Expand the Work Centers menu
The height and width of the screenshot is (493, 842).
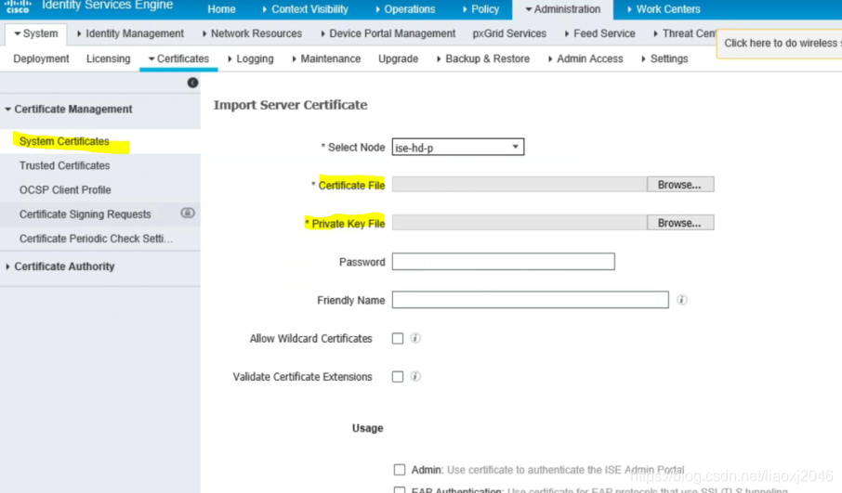tap(664, 9)
